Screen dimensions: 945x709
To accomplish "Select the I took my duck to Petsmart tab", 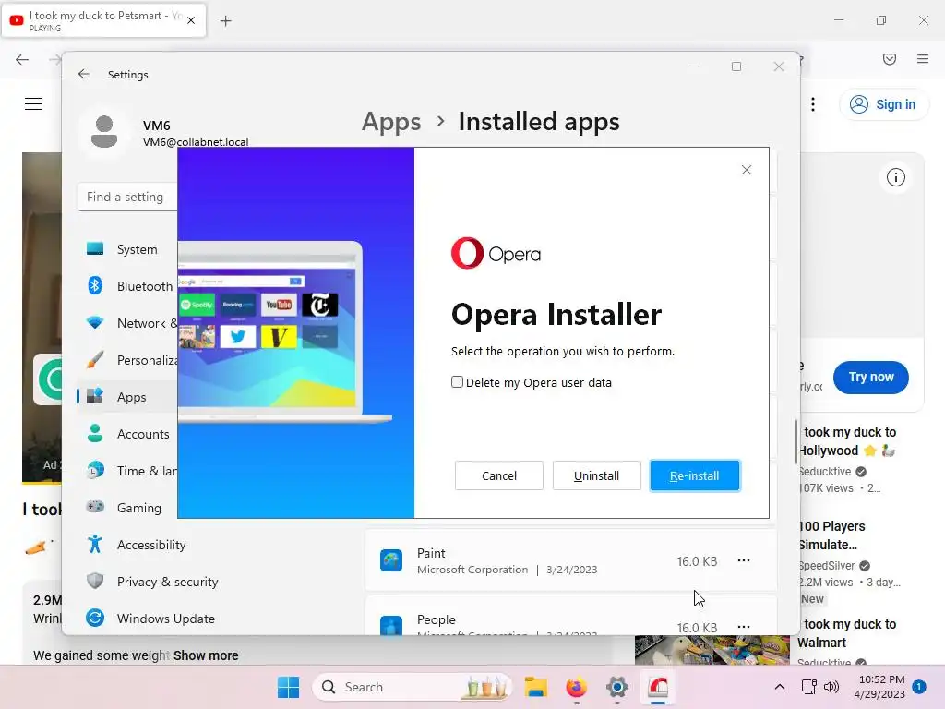I will 103,20.
